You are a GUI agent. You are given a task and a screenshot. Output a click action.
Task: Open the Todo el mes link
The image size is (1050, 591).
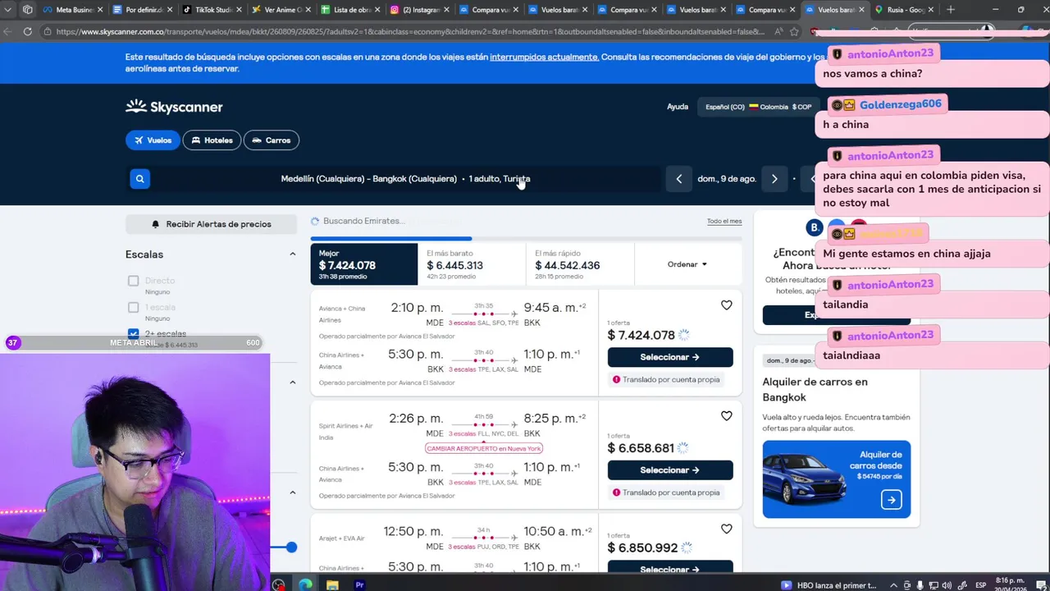[x=724, y=222]
